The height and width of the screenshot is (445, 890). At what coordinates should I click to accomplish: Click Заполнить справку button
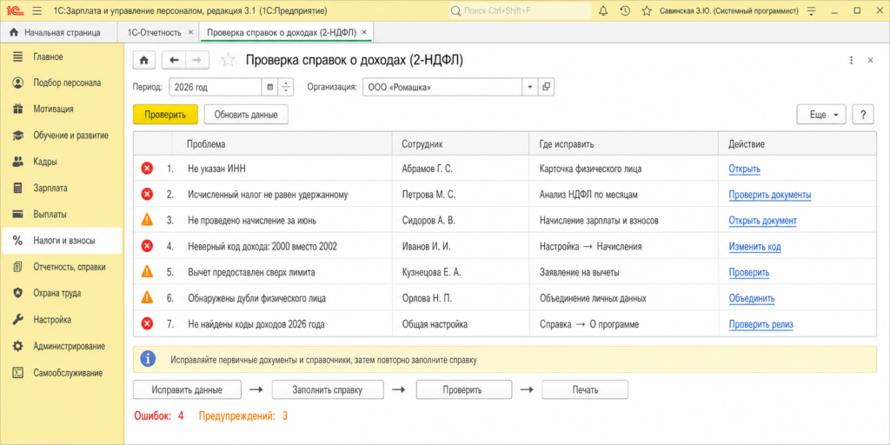(x=328, y=390)
